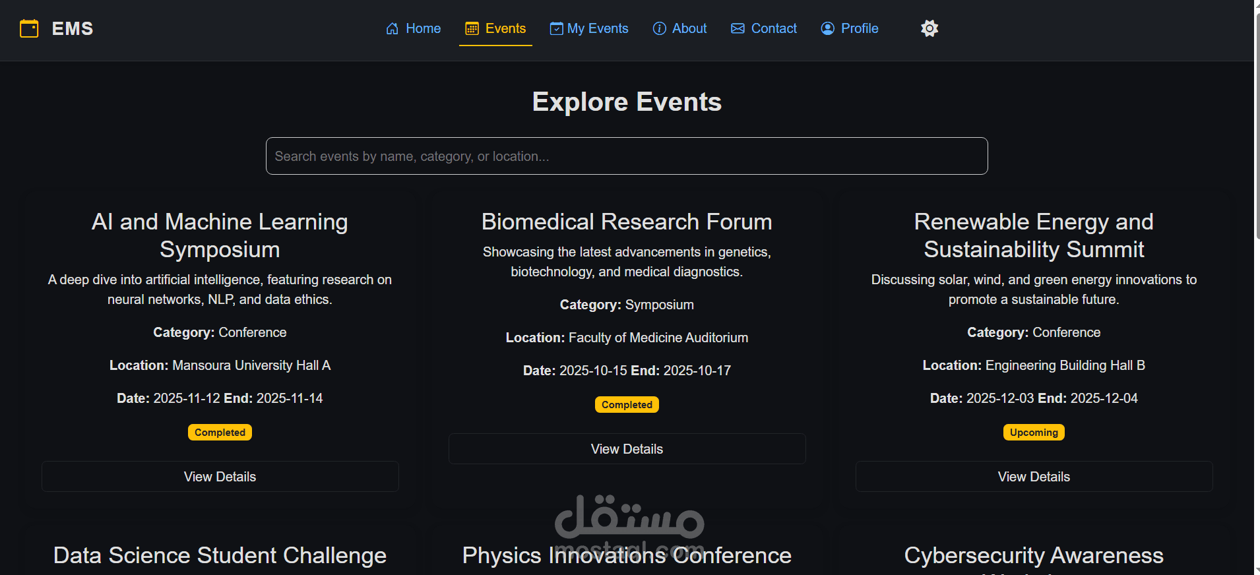This screenshot has width=1260, height=575.
Task: Click the About info circle icon
Action: coord(659,28)
